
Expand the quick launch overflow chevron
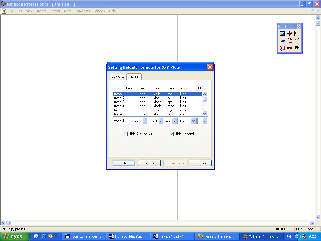click(x=58, y=235)
